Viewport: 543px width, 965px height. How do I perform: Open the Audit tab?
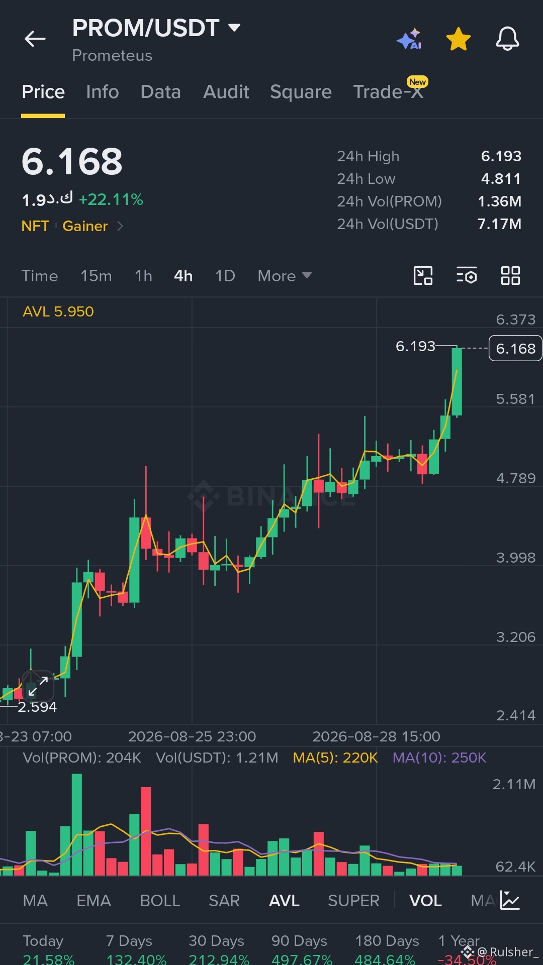[x=226, y=92]
